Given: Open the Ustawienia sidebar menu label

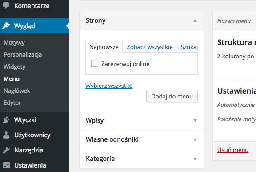Looking at the screenshot, I should point(30,165).
